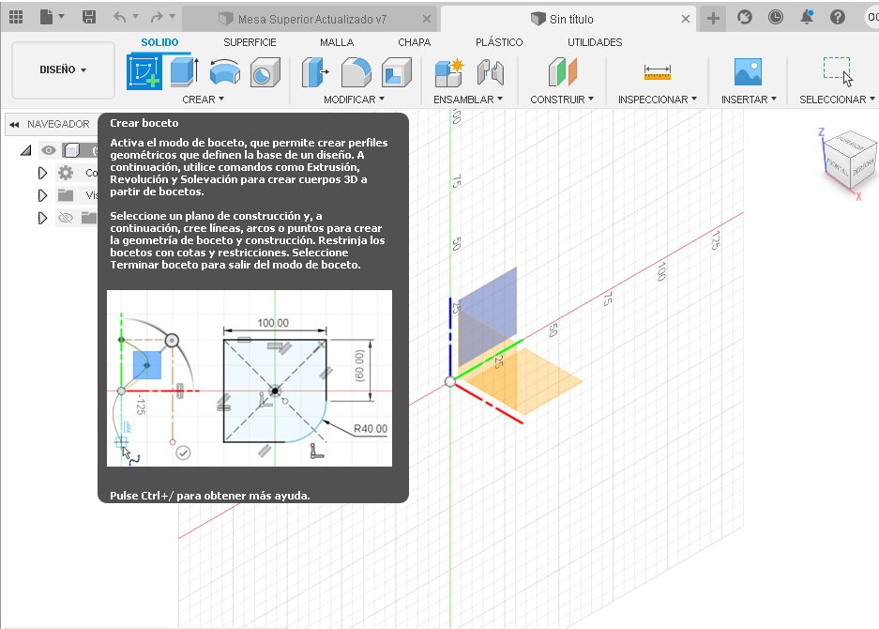Select the Vaciado (shell) tool
This screenshot has width=879, height=629.
click(396, 72)
